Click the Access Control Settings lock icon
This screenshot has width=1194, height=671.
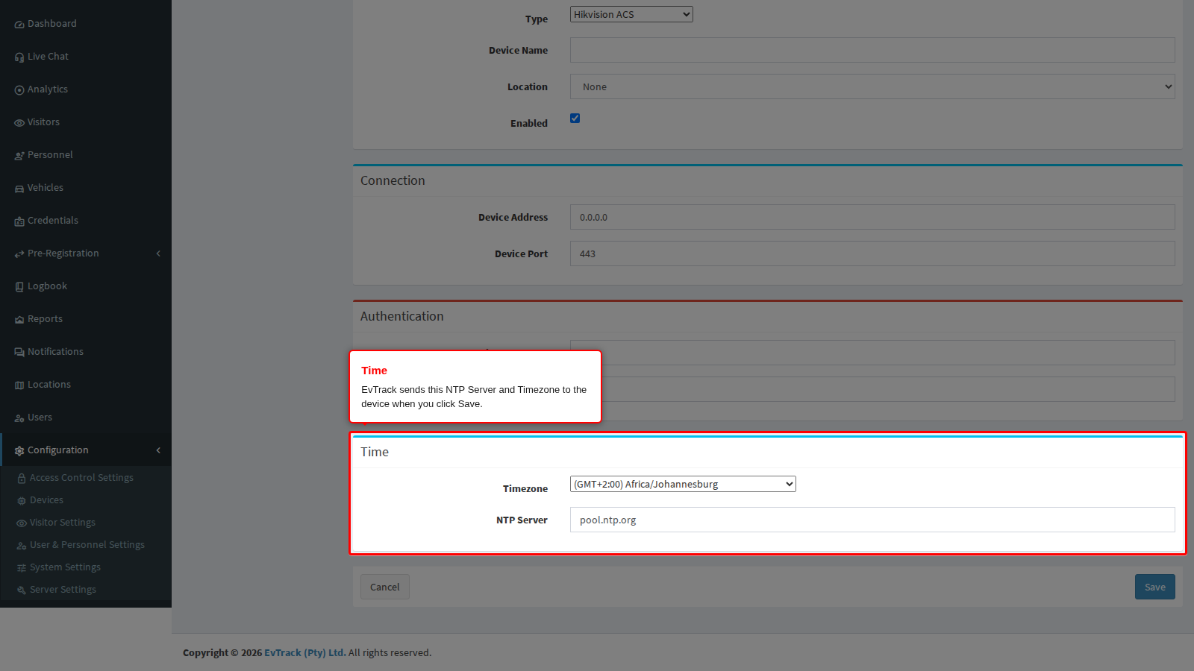[x=22, y=479]
